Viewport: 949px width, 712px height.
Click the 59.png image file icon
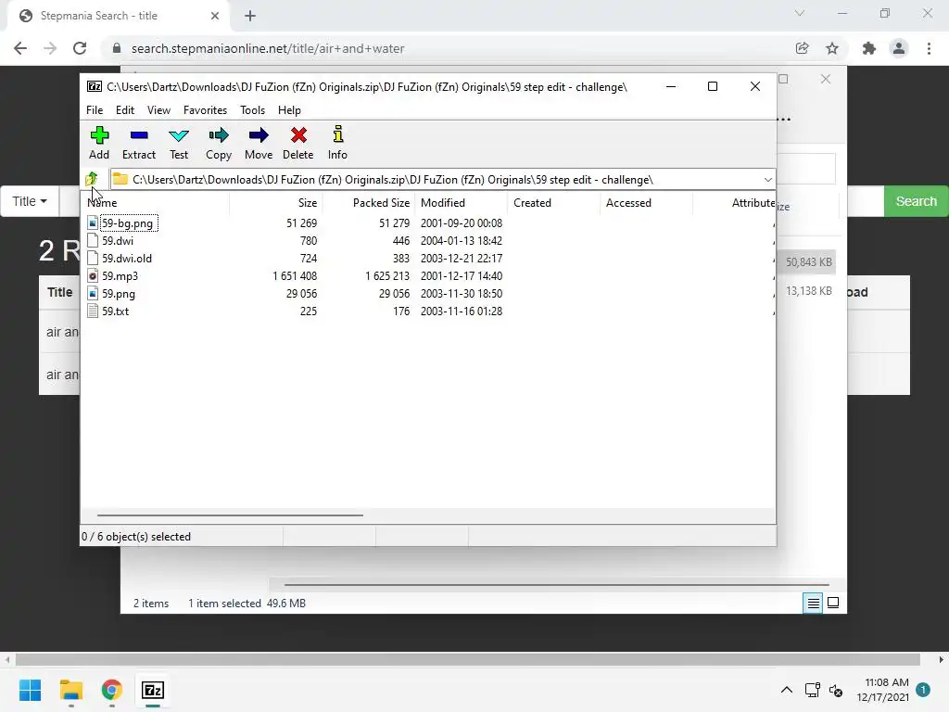93,294
